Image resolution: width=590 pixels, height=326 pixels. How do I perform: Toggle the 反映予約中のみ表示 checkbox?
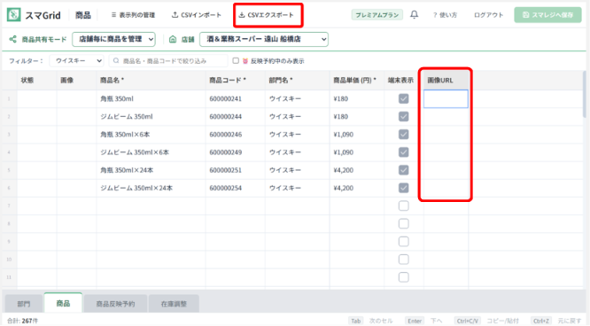pos(236,60)
